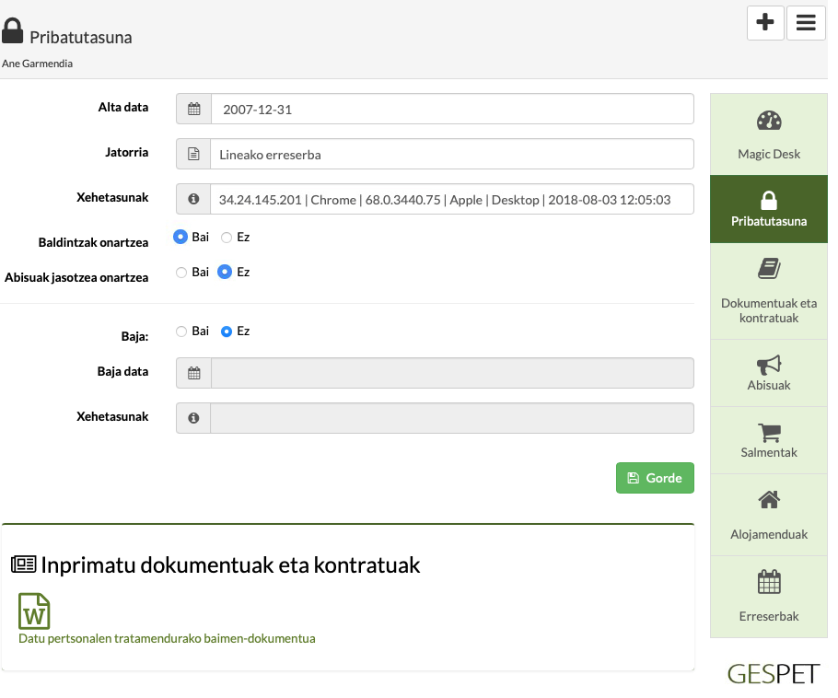Open the hamburger menu button
838x698 pixels.
click(x=806, y=23)
